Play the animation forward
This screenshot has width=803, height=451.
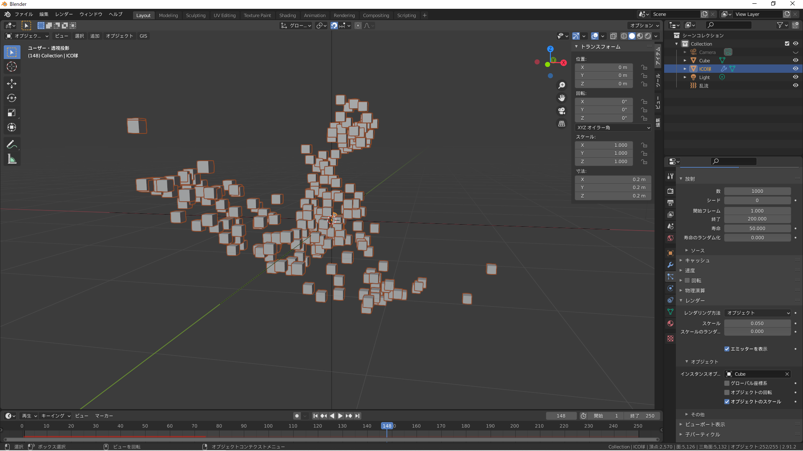(x=340, y=416)
